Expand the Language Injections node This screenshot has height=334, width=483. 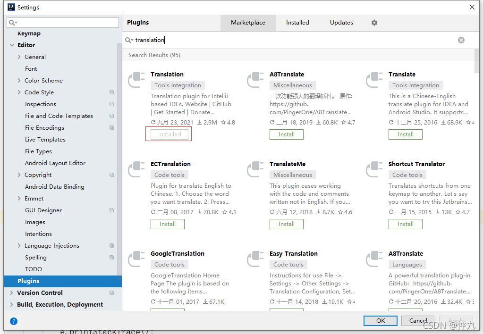tap(19, 246)
